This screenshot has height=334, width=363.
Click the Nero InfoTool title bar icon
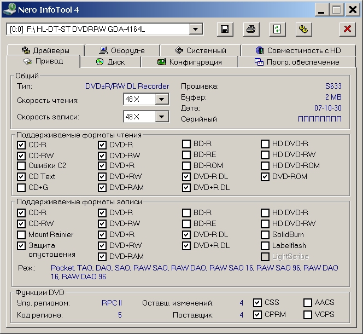coord(9,9)
